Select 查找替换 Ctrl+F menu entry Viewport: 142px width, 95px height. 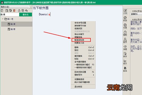(83, 56)
